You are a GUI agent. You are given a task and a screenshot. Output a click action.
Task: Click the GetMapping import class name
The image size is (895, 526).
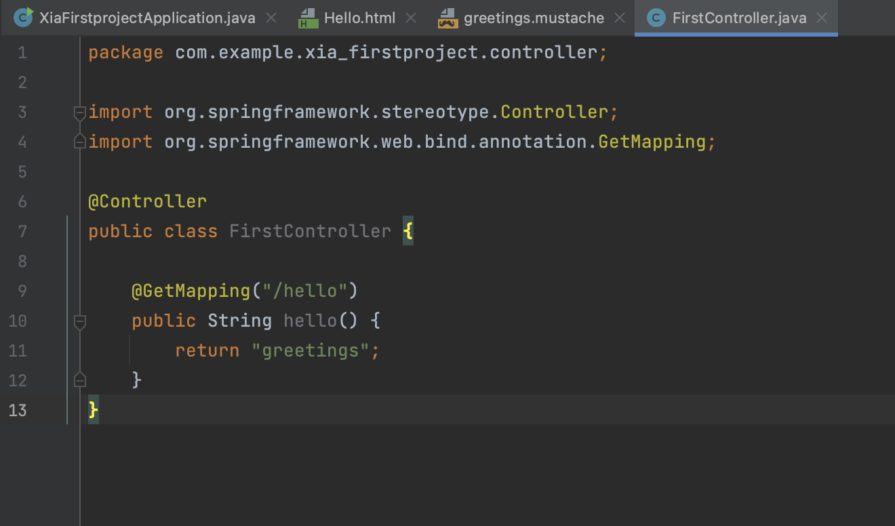tap(652, 142)
